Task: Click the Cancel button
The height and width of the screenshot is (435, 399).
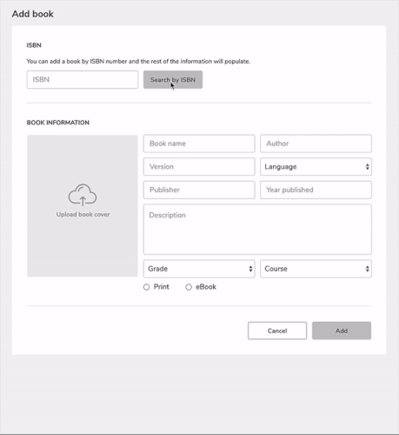Action: pos(277,331)
